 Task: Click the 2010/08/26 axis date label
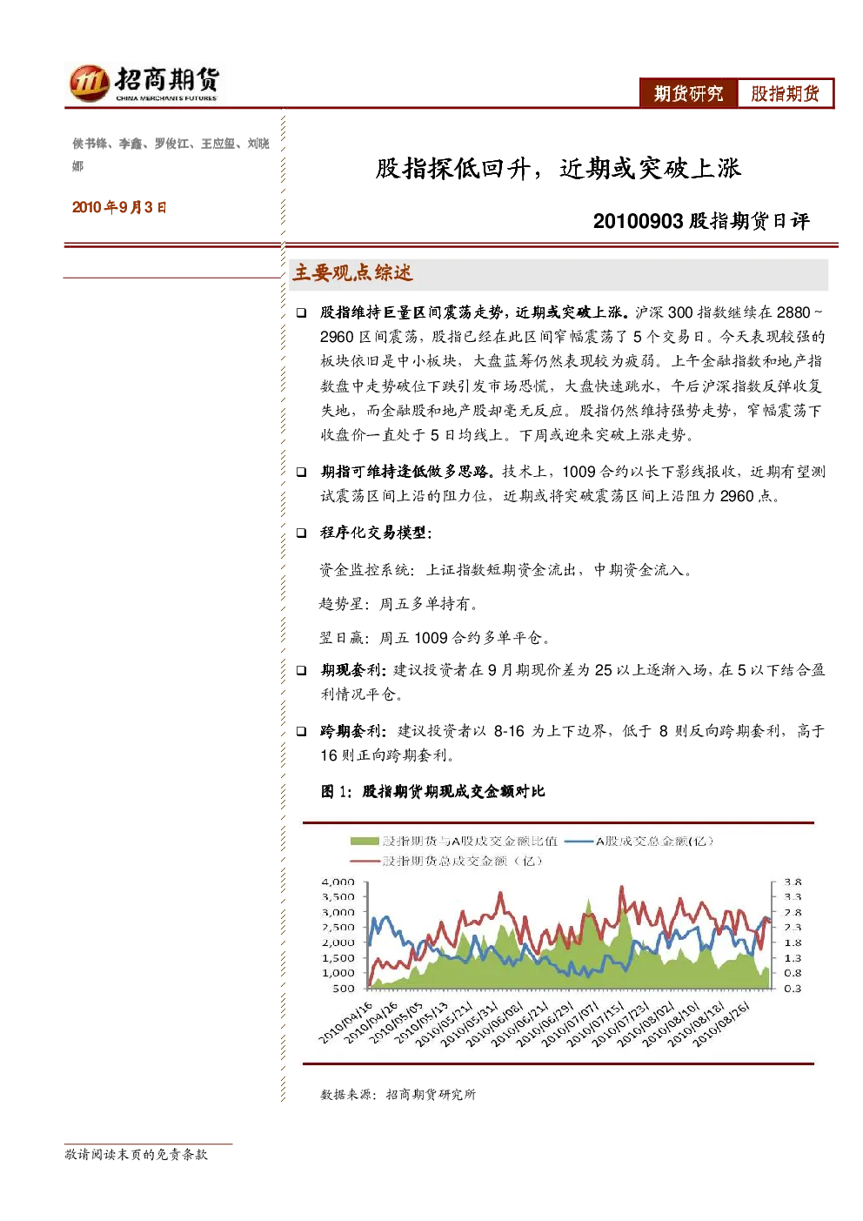[x=720, y=1023]
